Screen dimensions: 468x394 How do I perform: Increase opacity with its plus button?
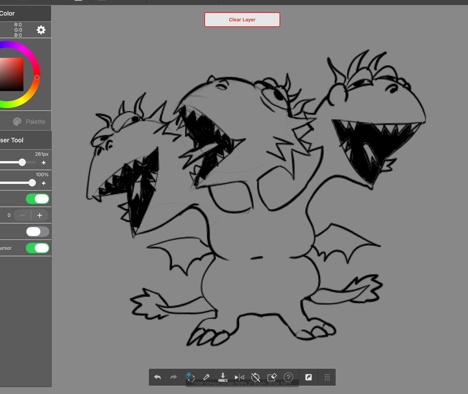click(x=44, y=183)
